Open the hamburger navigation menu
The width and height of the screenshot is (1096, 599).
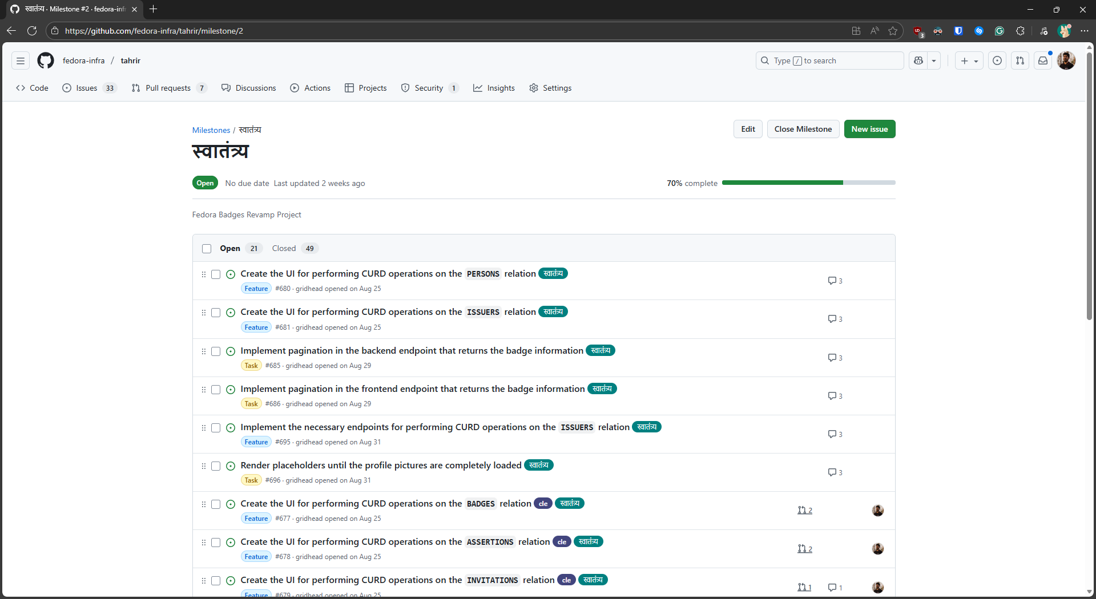[21, 60]
